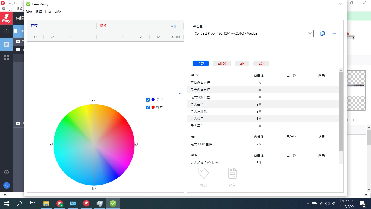The height and width of the screenshot is (209, 371).
Task: Launch Fiery Verify from the taskbar
Action: tap(112, 203)
